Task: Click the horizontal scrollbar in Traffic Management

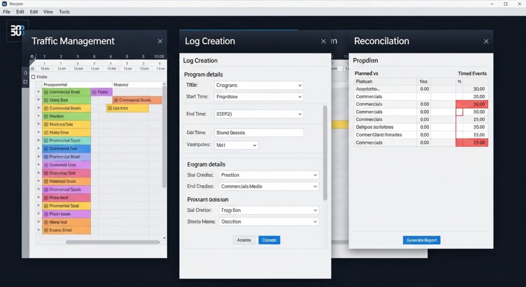Action: click(x=112, y=242)
